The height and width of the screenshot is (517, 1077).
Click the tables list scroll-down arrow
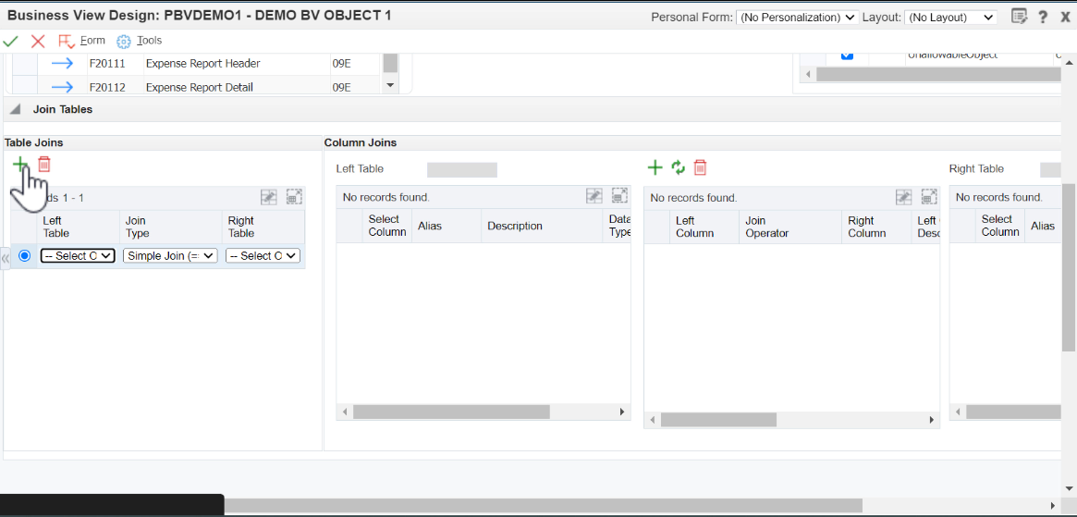coord(390,85)
